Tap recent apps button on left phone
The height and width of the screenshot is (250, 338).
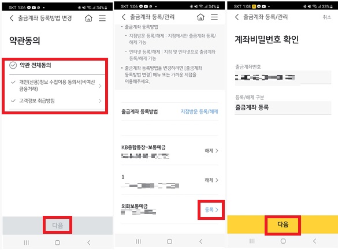(x=27, y=242)
